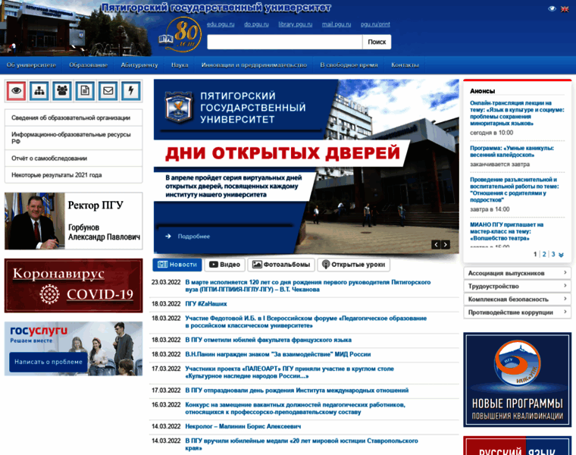Expand announcements with double chevron icon
The image size is (576, 455).
561,255
